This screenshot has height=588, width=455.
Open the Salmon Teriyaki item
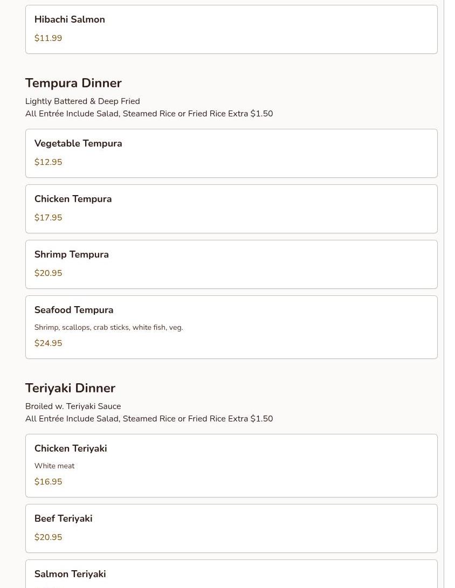pyautogui.click(x=70, y=574)
